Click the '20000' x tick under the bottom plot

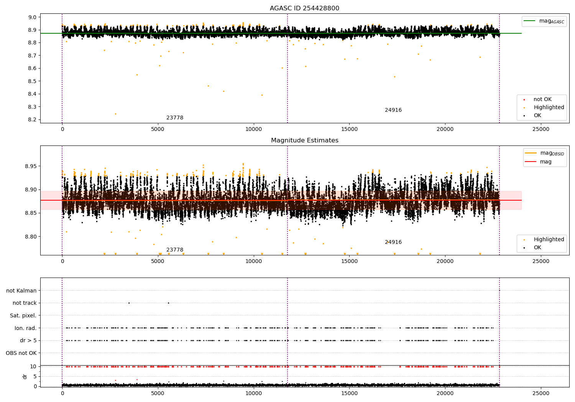[445, 394]
